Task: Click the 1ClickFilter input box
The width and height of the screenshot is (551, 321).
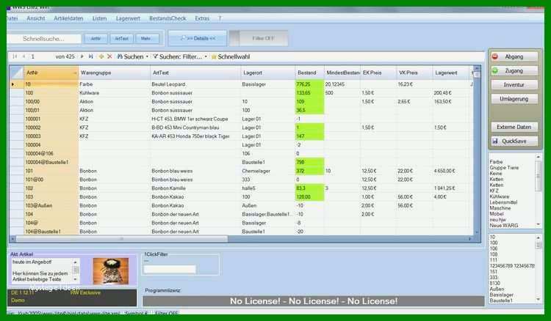Action: click(x=170, y=269)
